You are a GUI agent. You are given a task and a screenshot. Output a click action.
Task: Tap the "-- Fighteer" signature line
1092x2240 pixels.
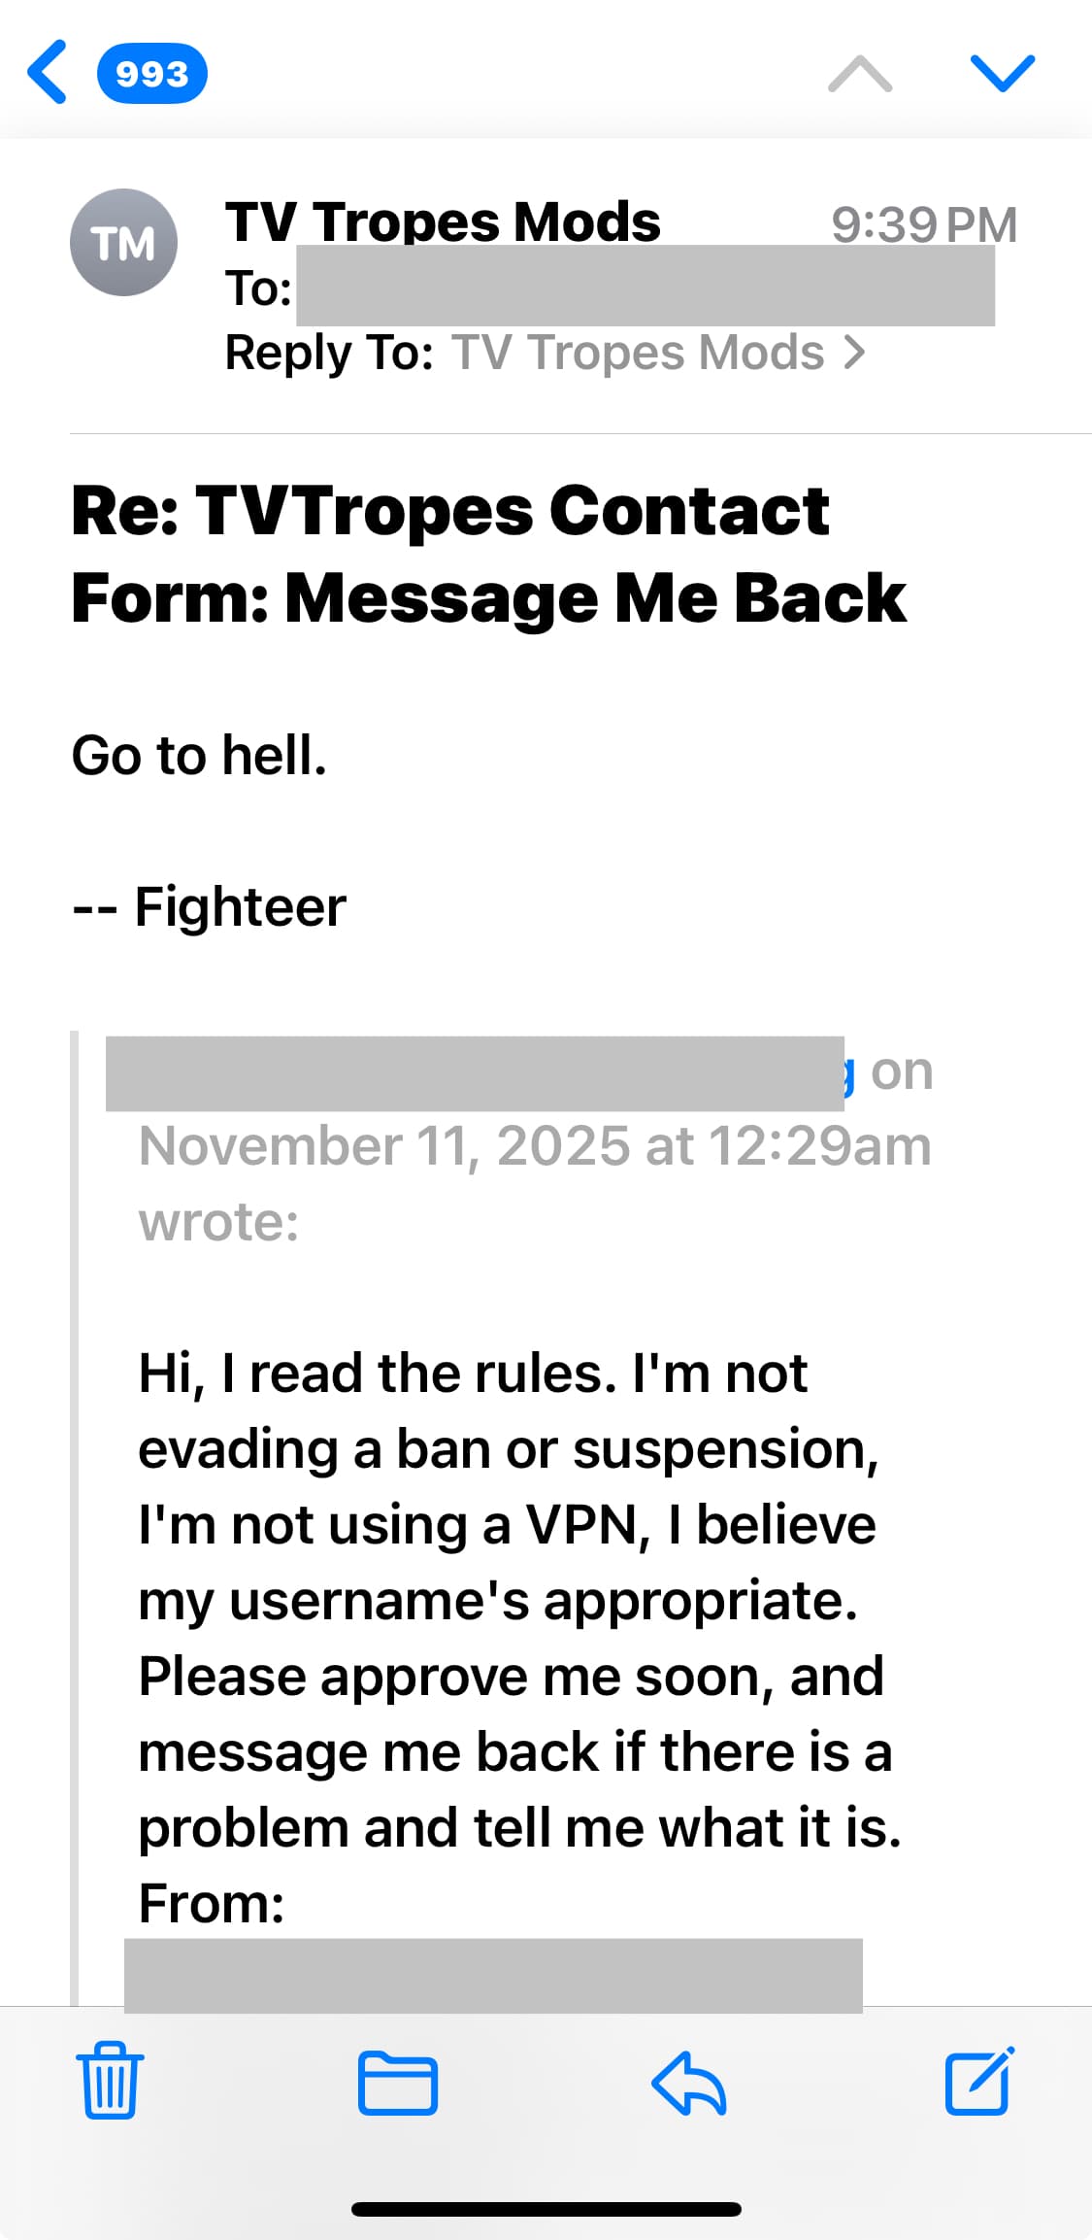tap(210, 907)
